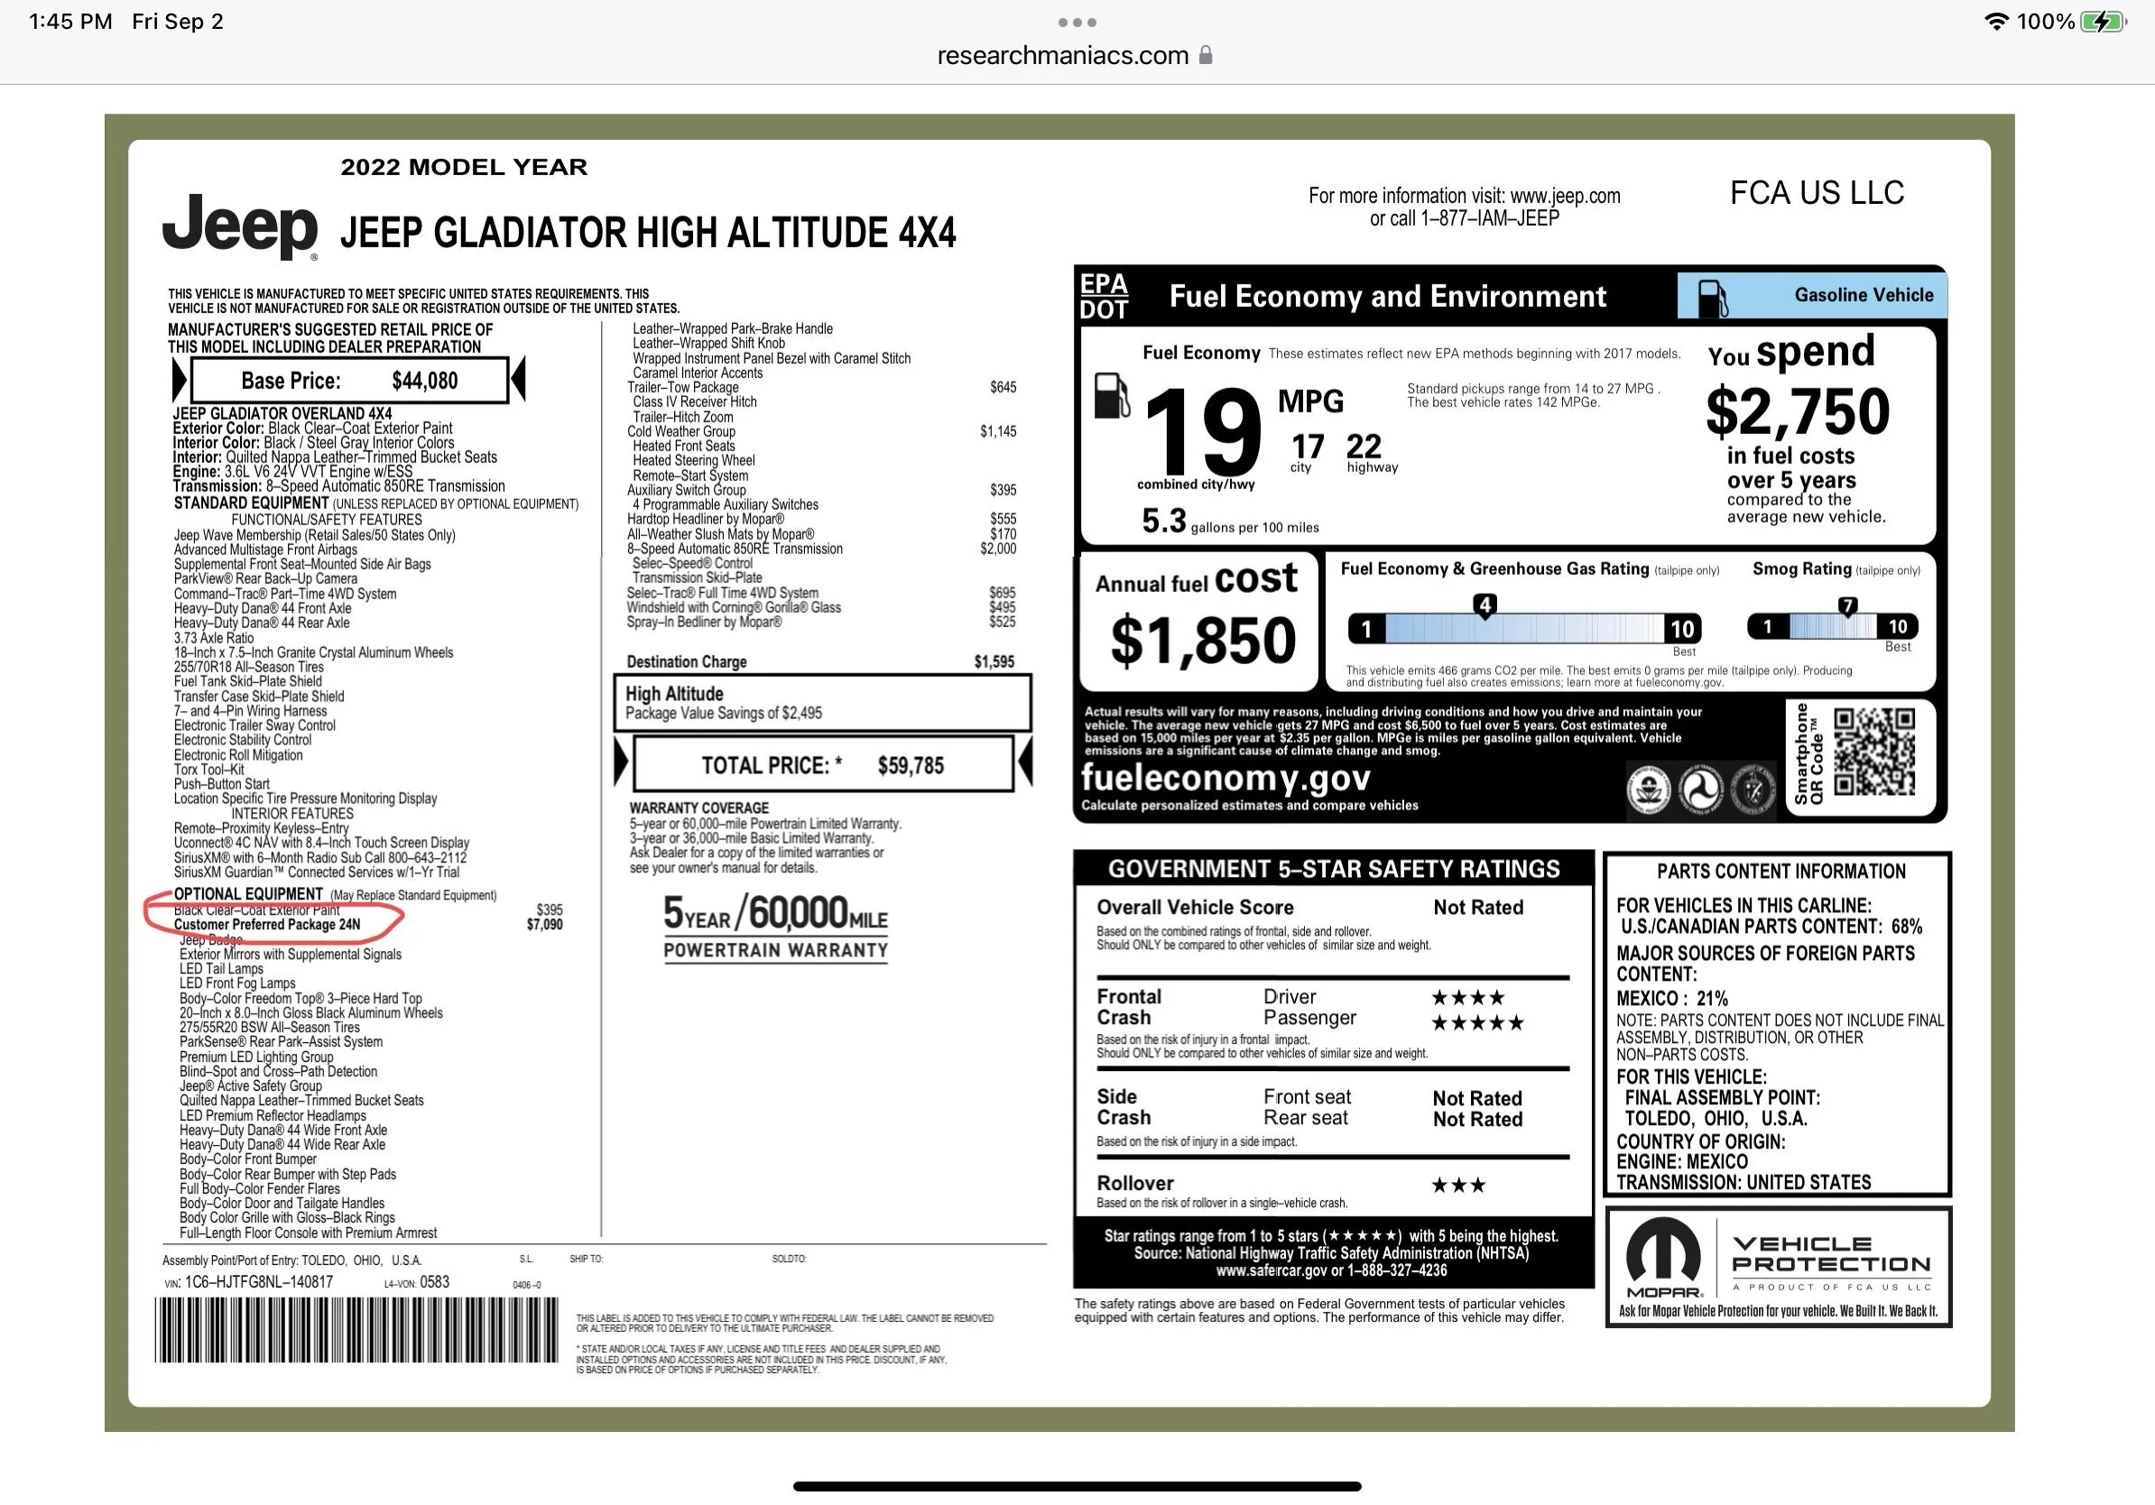Tap the Driver four-star frontal crash rating
The height and width of the screenshot is (1505, 2155).
click(1468, 997)
